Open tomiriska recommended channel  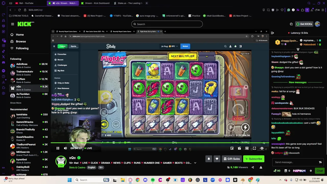coord(29,116)
